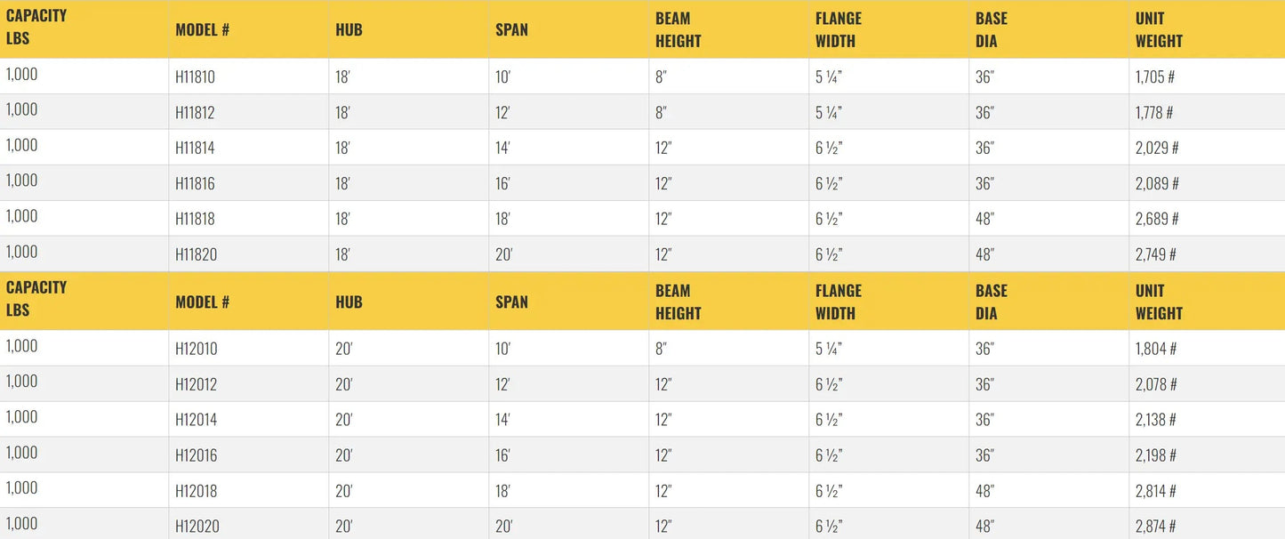Click unit weight 1,804 # cell

pyautogui.click(x=1156, y=349)
